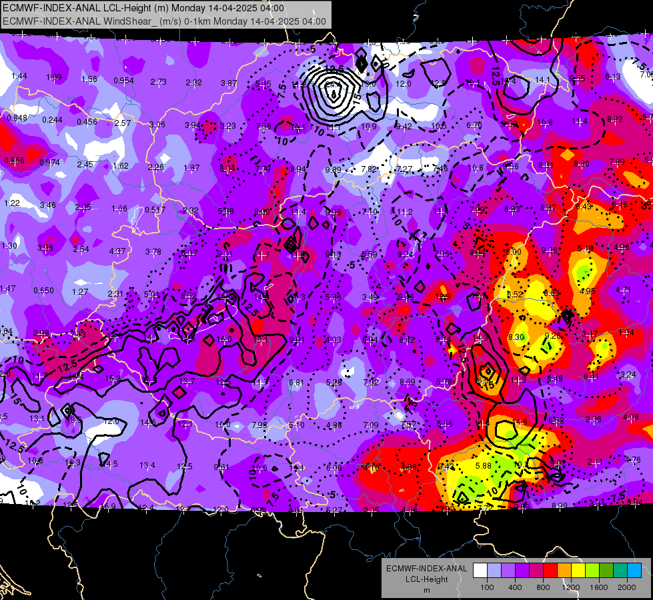Click the wind shear value '2.36'

593,419
